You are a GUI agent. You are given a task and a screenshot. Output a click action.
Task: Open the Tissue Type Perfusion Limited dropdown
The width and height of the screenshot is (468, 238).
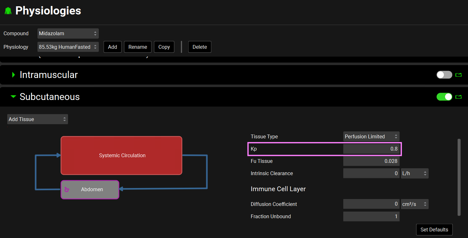pyautogui.click(x=371, y=137)
